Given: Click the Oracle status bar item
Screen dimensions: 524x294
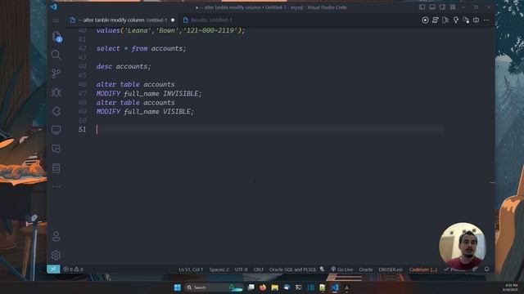Looking at the screenshot, I should point(366,269).
